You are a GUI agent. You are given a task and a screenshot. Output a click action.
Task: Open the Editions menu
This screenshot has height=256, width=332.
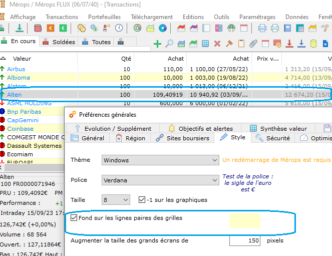193,17
